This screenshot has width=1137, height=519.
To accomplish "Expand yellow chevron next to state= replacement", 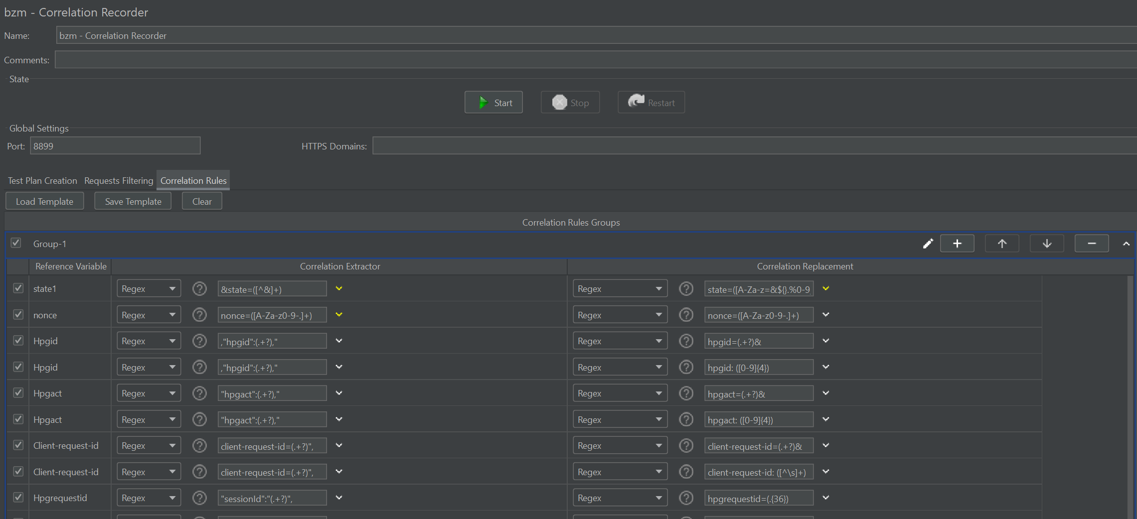I will click(x=826, y=288).
